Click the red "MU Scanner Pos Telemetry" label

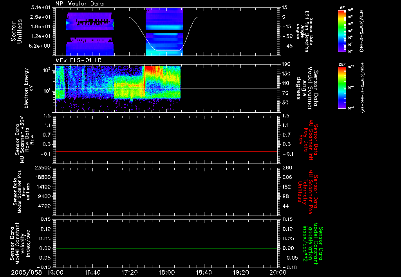(308, 192)
